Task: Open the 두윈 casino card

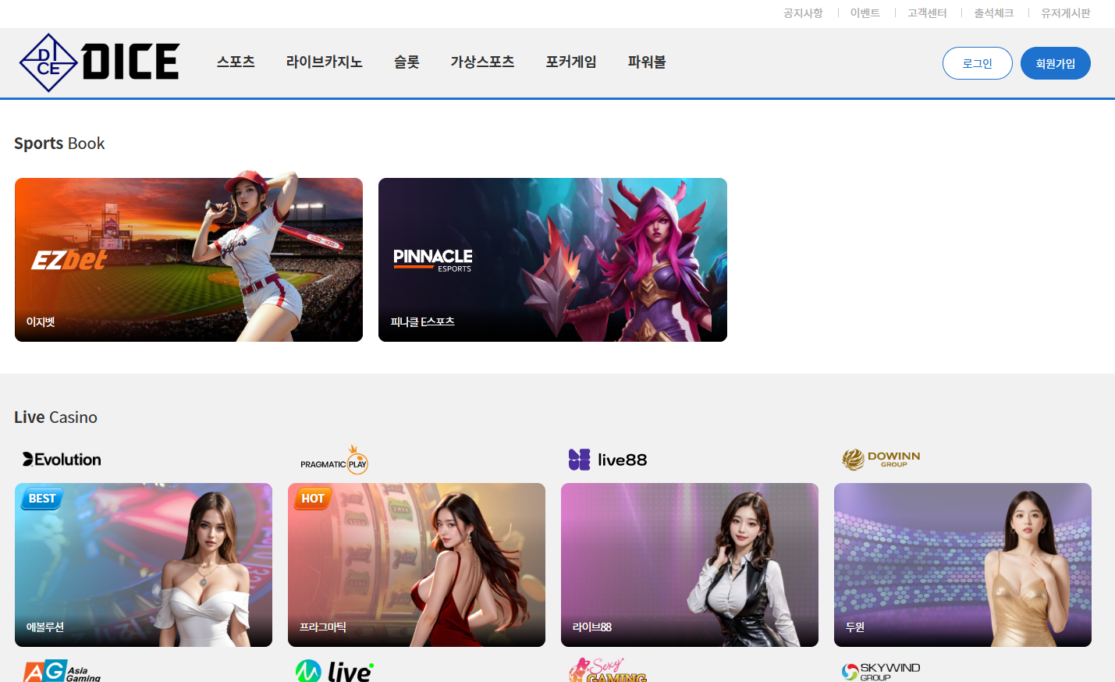Action: coord(963,565)
